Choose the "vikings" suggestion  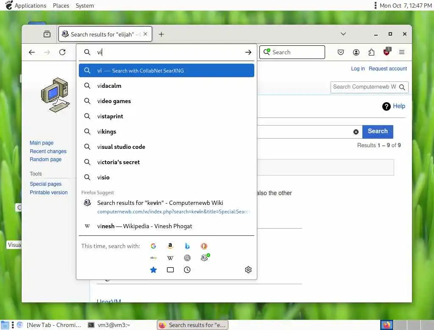click(x=166, y=131)
